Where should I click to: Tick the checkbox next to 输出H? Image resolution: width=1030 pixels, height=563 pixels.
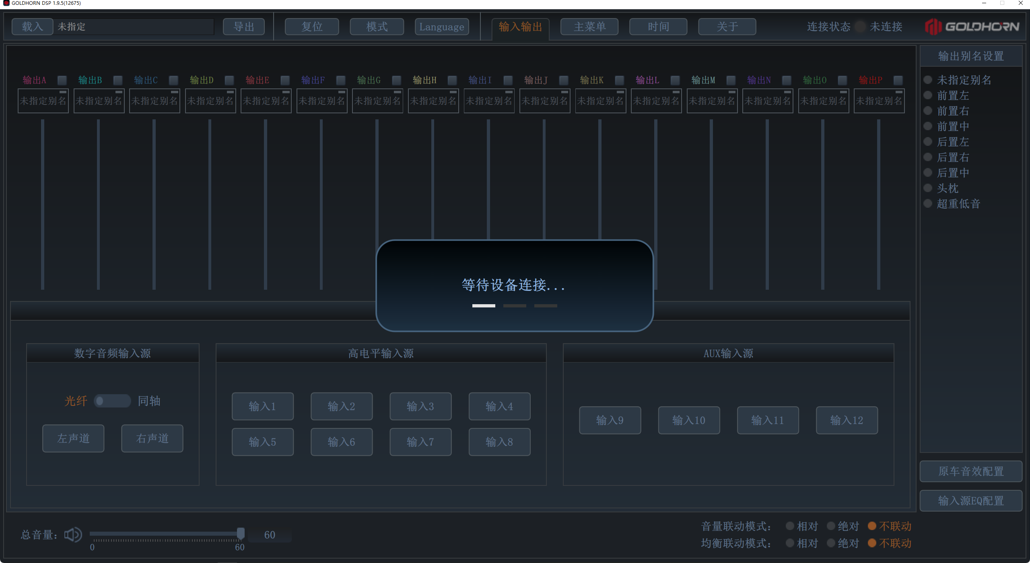click(452, 80)
